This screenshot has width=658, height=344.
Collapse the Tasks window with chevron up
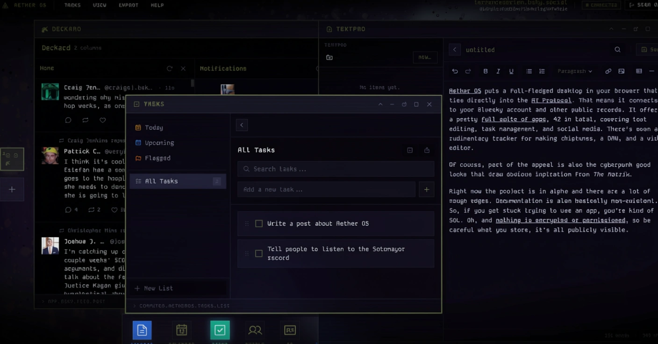click(380, 104)
